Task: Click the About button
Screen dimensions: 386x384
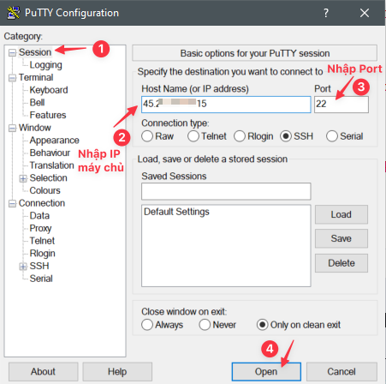Action: pos(43,372)
